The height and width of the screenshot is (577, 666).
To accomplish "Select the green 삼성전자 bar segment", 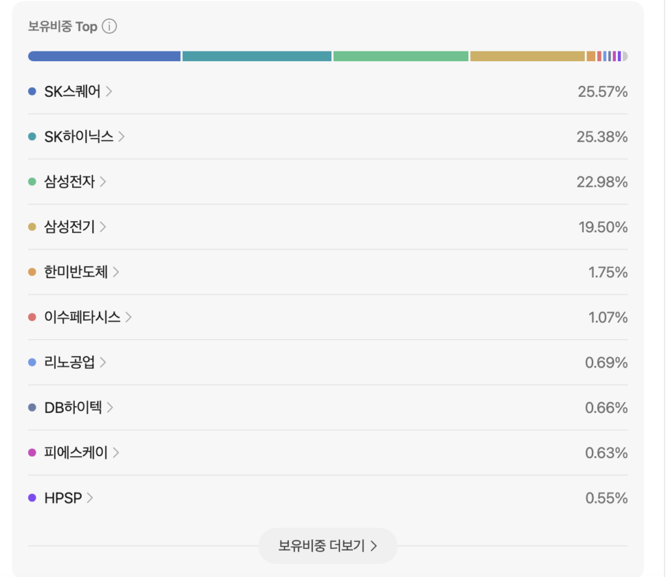I will tap(401, 56).
